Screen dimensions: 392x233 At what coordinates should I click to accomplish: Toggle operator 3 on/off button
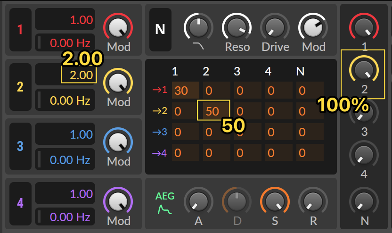coord(21,146)
